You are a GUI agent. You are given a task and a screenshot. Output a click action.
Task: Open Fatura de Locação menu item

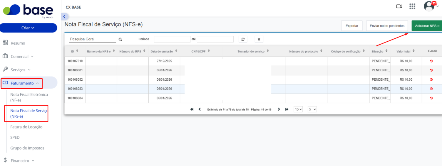coord(26,127)
